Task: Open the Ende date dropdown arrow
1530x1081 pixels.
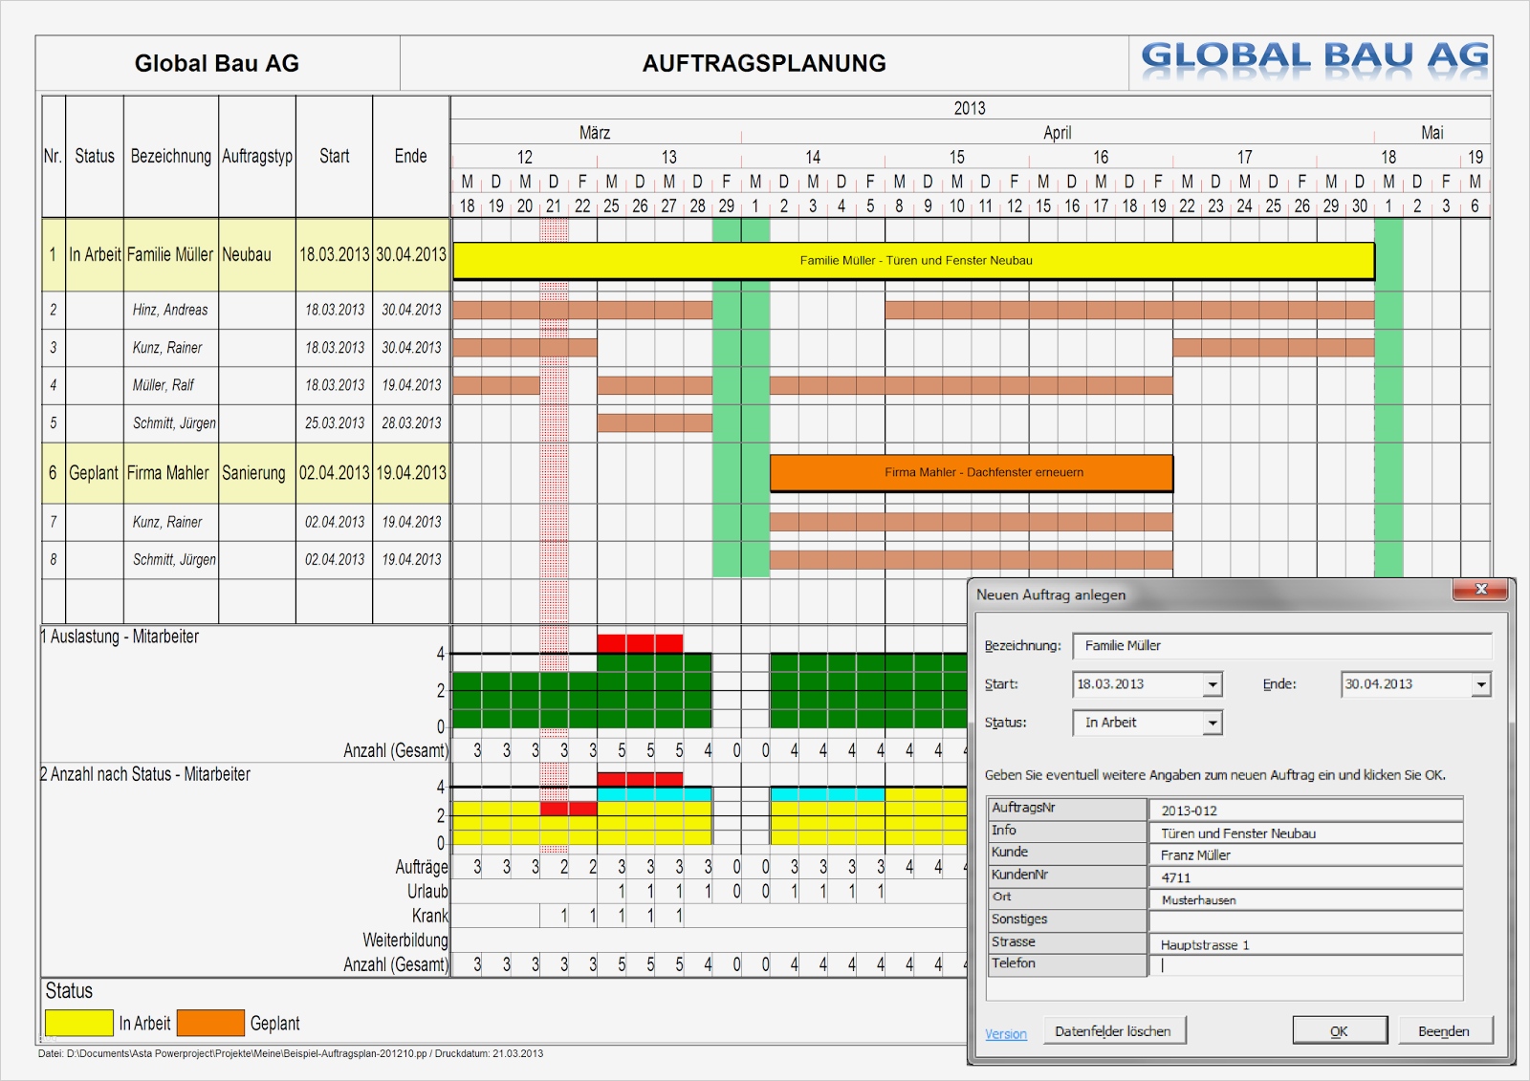Action: click(x=1481, y=684)
